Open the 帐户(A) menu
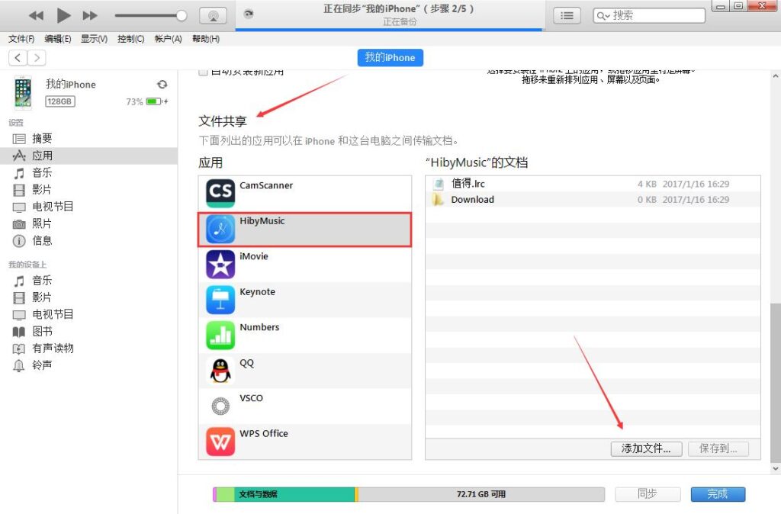 (168, 39)
